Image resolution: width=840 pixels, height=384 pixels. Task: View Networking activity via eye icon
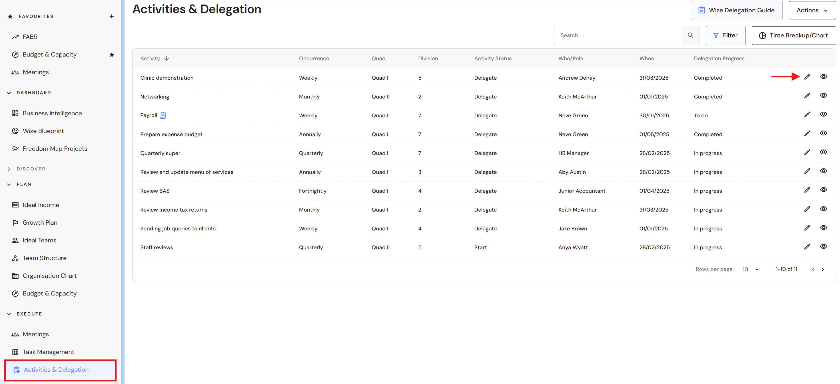point(823,96)
